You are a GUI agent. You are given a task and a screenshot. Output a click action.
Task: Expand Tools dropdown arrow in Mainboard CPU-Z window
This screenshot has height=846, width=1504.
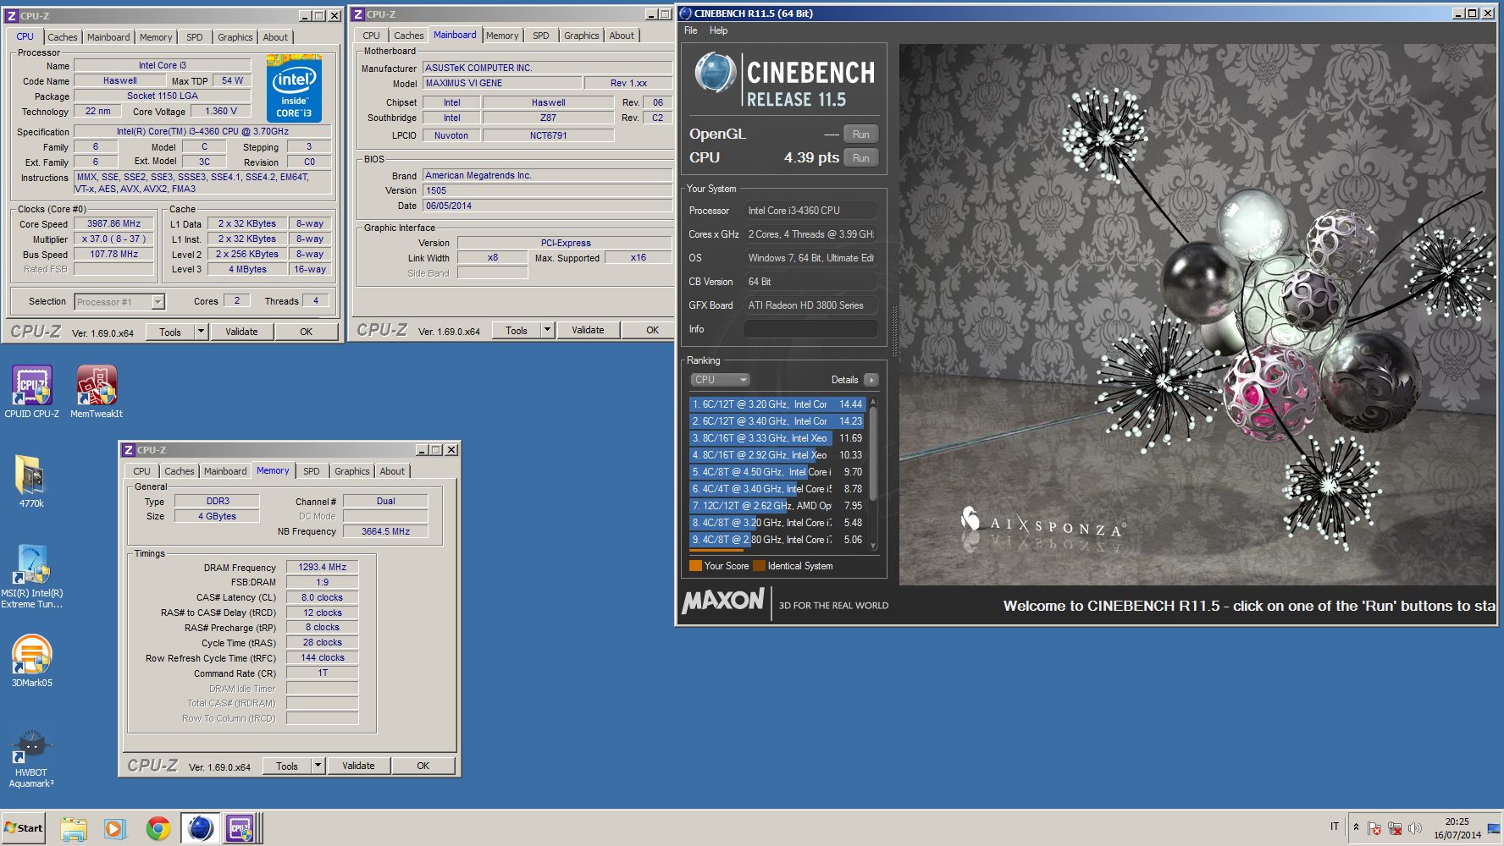(548, 330)
